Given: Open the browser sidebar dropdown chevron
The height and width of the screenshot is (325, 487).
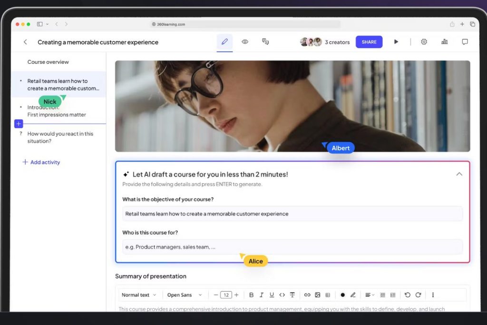Looking at the screenshot, I should tap(47, 24).
